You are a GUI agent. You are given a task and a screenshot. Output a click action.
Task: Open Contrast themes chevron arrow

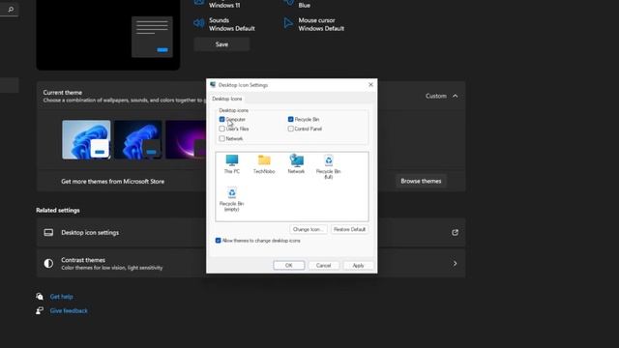(x=455, y=263)
